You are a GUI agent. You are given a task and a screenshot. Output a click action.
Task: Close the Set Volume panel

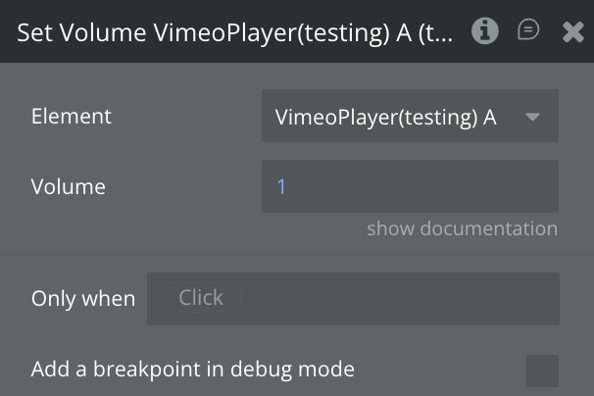(573, 31)
